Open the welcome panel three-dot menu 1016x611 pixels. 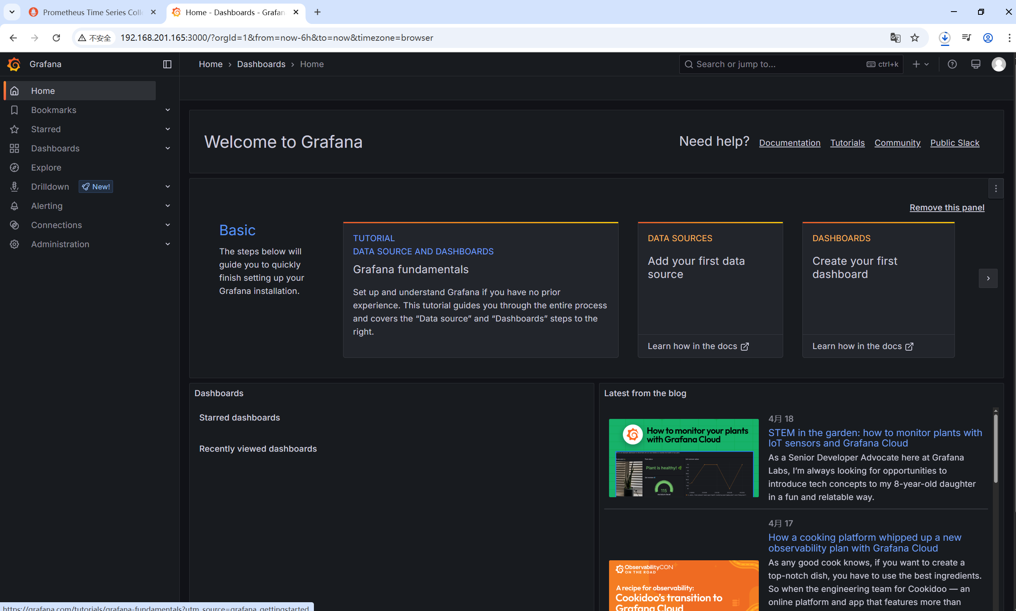tap(996, 188)
